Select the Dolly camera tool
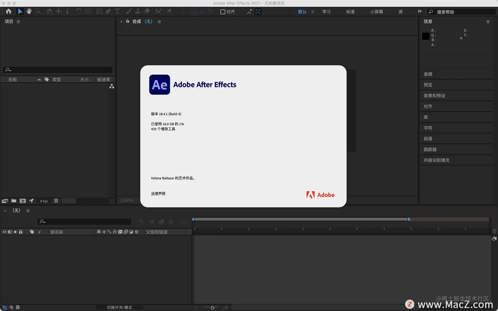Screen dimensions: 498x311 click(68, 12)
